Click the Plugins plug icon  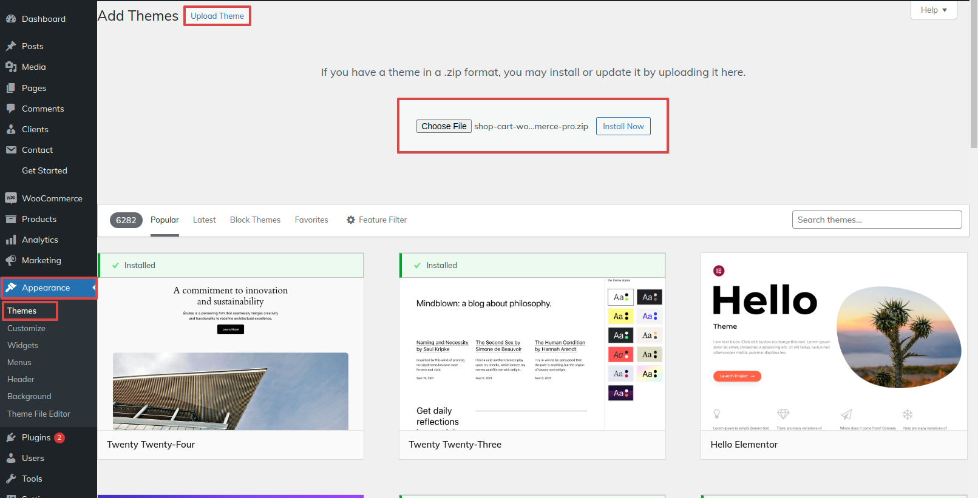(x=11, y=437)
